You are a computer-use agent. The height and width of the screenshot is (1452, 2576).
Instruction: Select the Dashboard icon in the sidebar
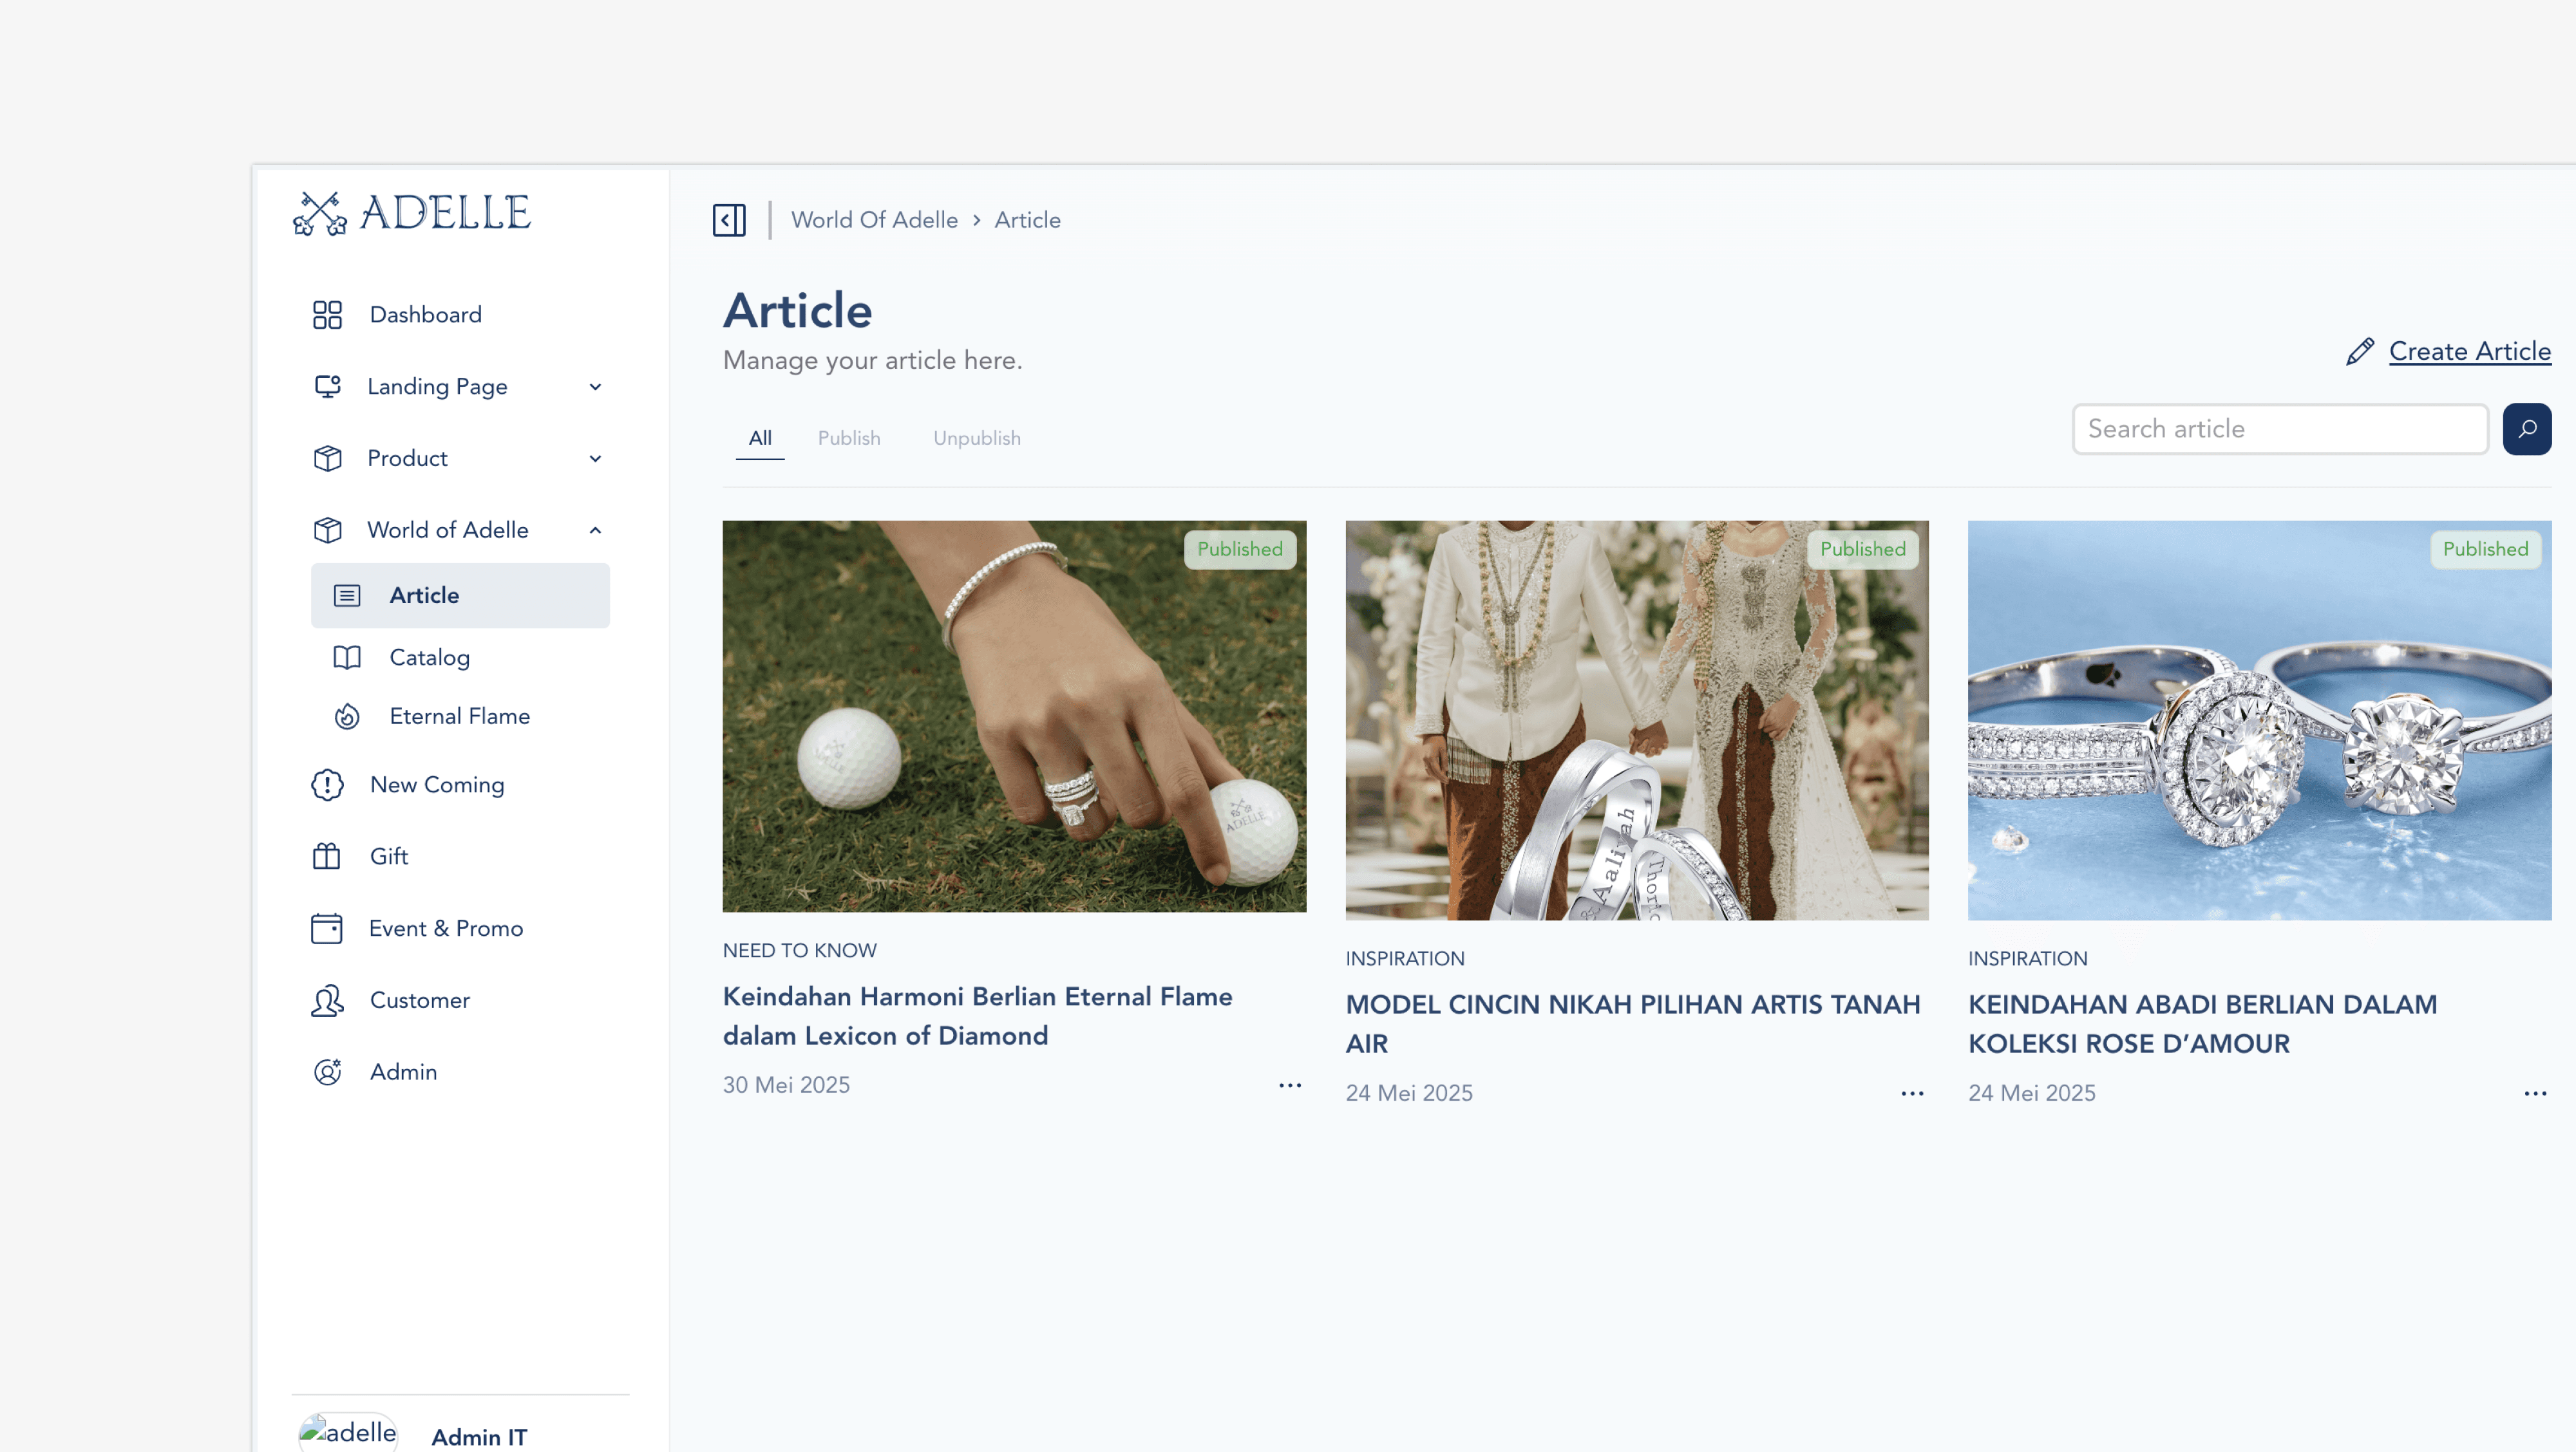point(327,314)
